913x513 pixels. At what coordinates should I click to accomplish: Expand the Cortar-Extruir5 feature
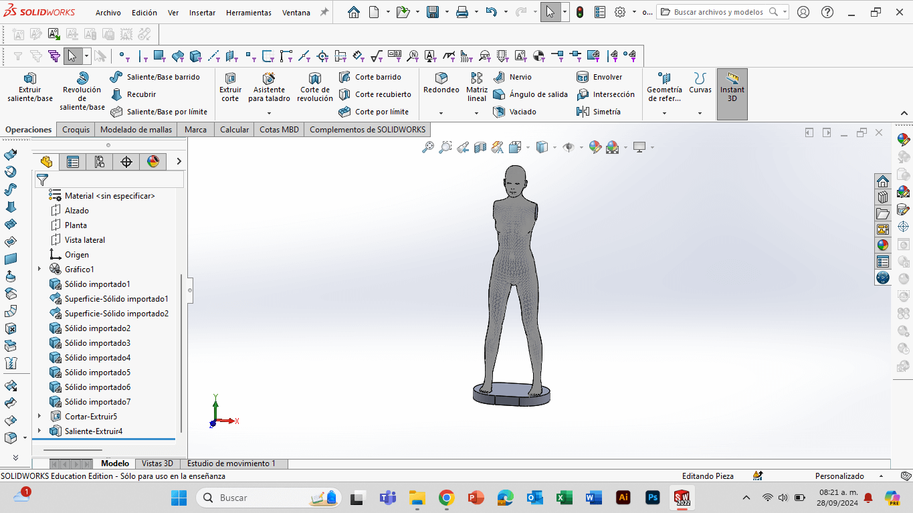point(39,416)
